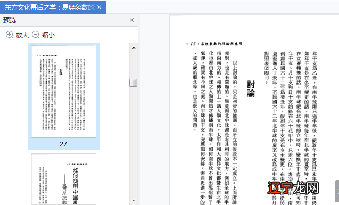Click the 缩小 zoom-out magnifier icon

click(x=36, y=35)
